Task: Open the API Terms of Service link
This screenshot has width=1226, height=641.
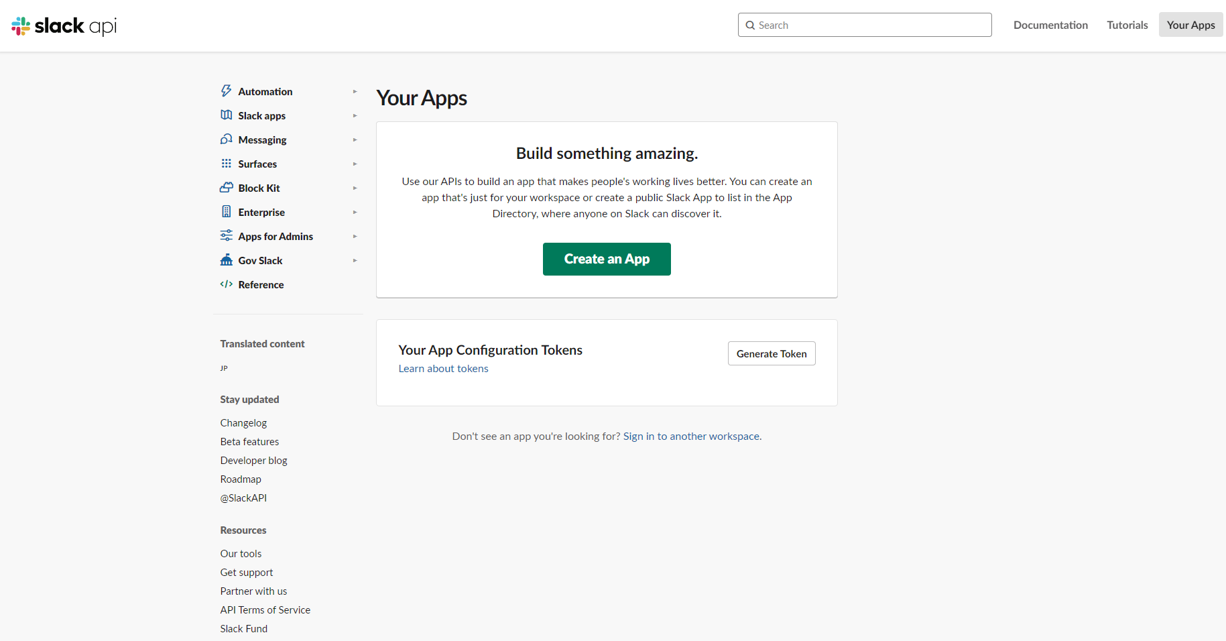Action: tap(265, 610)
